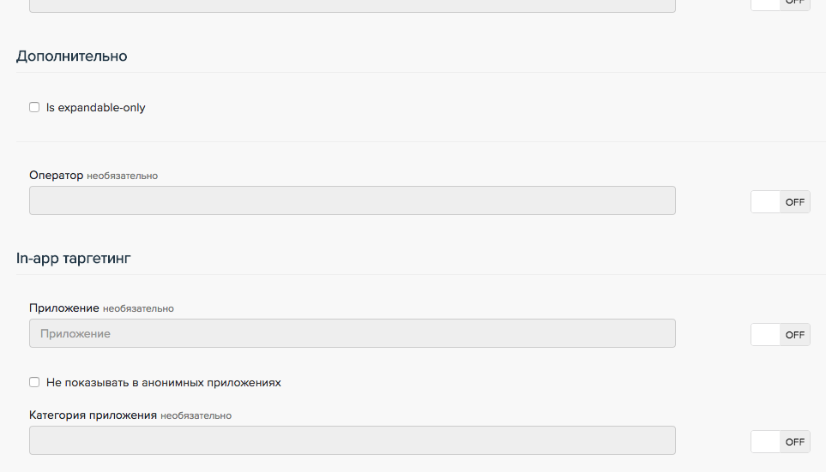Turn on the Приложение toggle switch
Image resolution: width=826 pixels, height=472 pixels.
(x=780, y=335)
